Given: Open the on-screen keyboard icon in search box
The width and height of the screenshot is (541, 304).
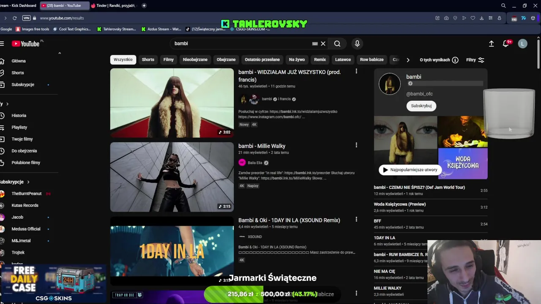Looking at the screenshot, I should point(315,43).
